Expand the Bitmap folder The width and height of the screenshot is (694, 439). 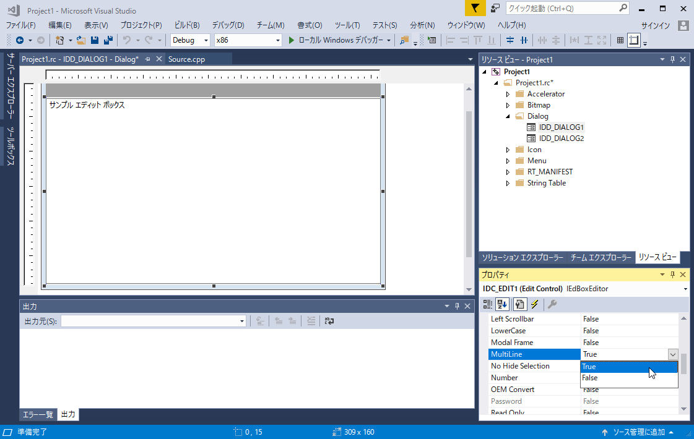coord(508,105)
